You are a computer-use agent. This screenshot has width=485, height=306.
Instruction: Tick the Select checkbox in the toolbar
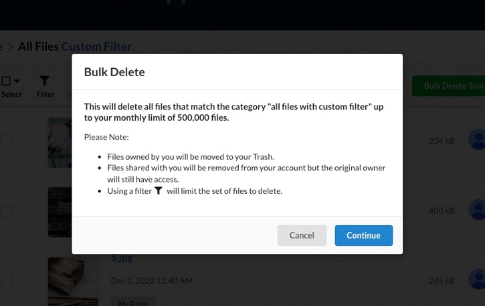(x=6, y=81)
